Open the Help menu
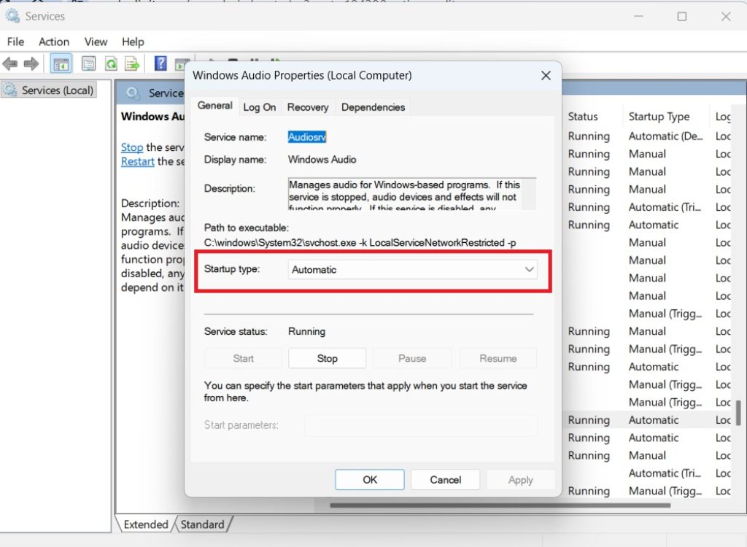The width and height of the screenshot is (747, 547). [x=133, y=42]
